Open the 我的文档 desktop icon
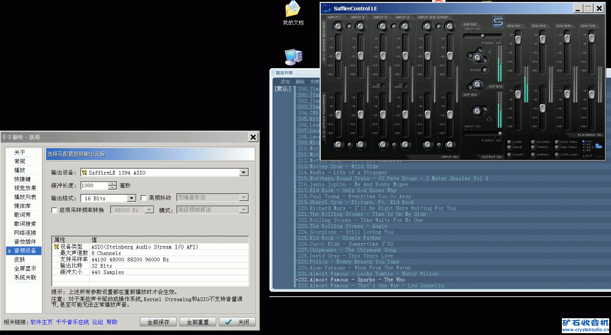 293,13
